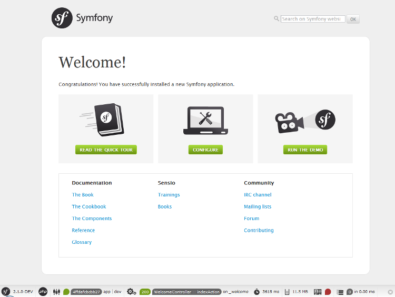Click the quick tour book illustration
The width and height of the screenshot is (395, 297).
pos(102,120)
